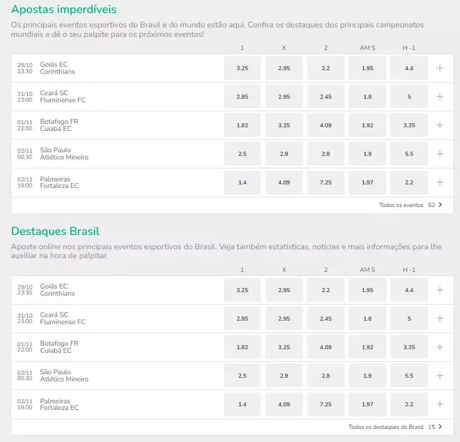
Task: Click plus icon for Palmeiras–Fortaleza under Apostas imperdíveis
Action: coord(440,182)
